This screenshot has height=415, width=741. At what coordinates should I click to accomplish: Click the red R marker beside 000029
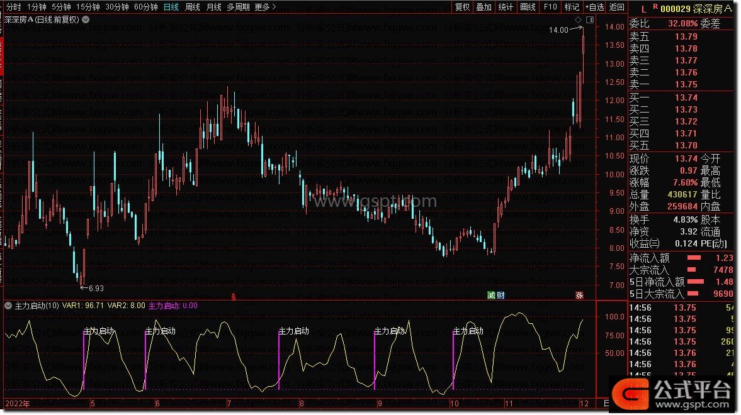[x=655, y=7]
